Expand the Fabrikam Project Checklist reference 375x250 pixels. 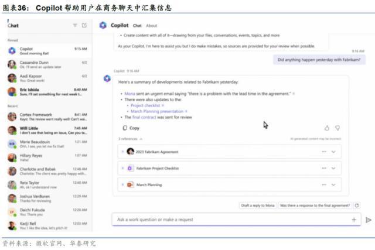[x=333, y=168]
